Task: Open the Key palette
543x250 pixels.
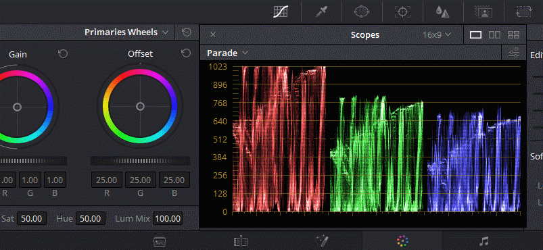Action: pos(483,12)
